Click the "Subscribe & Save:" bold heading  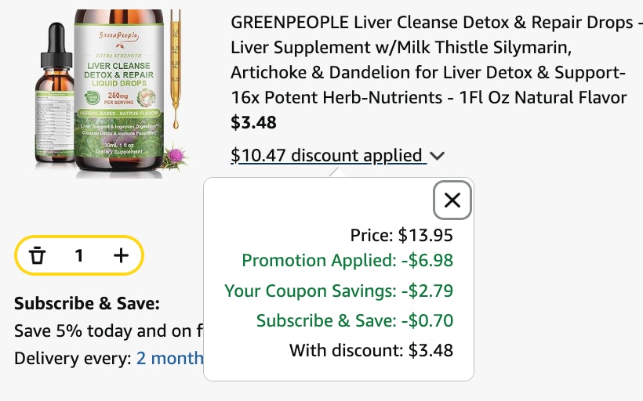87,304
